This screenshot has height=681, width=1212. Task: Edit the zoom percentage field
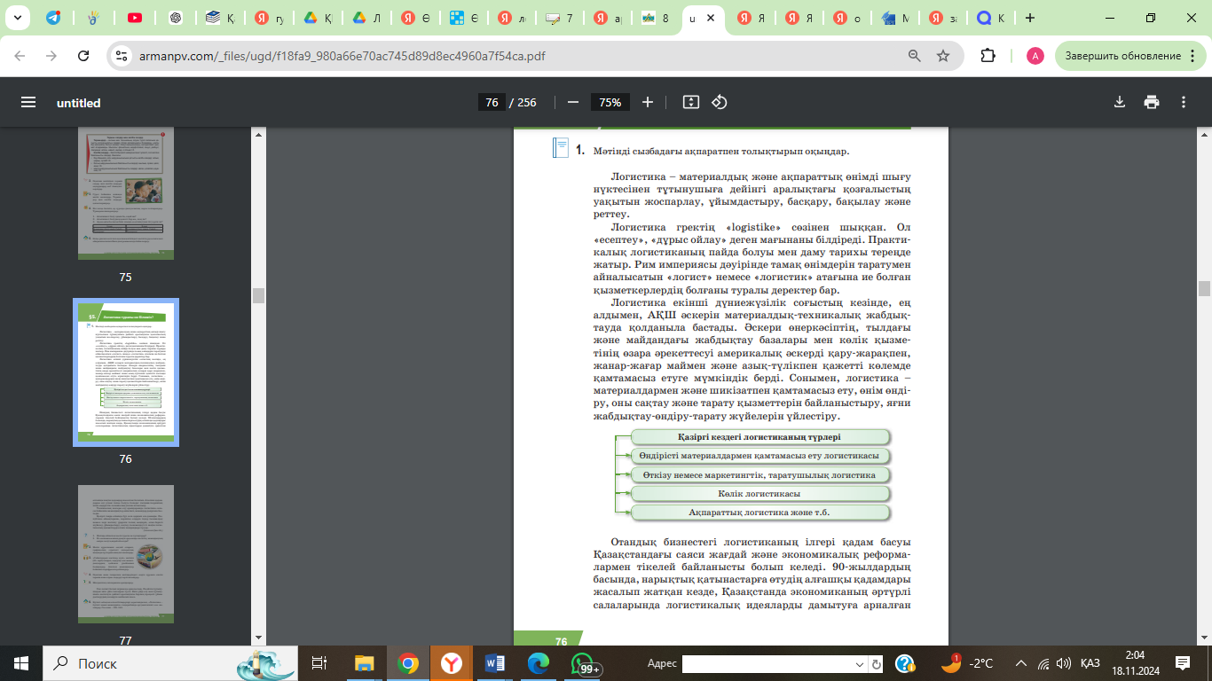pos(610,102)
